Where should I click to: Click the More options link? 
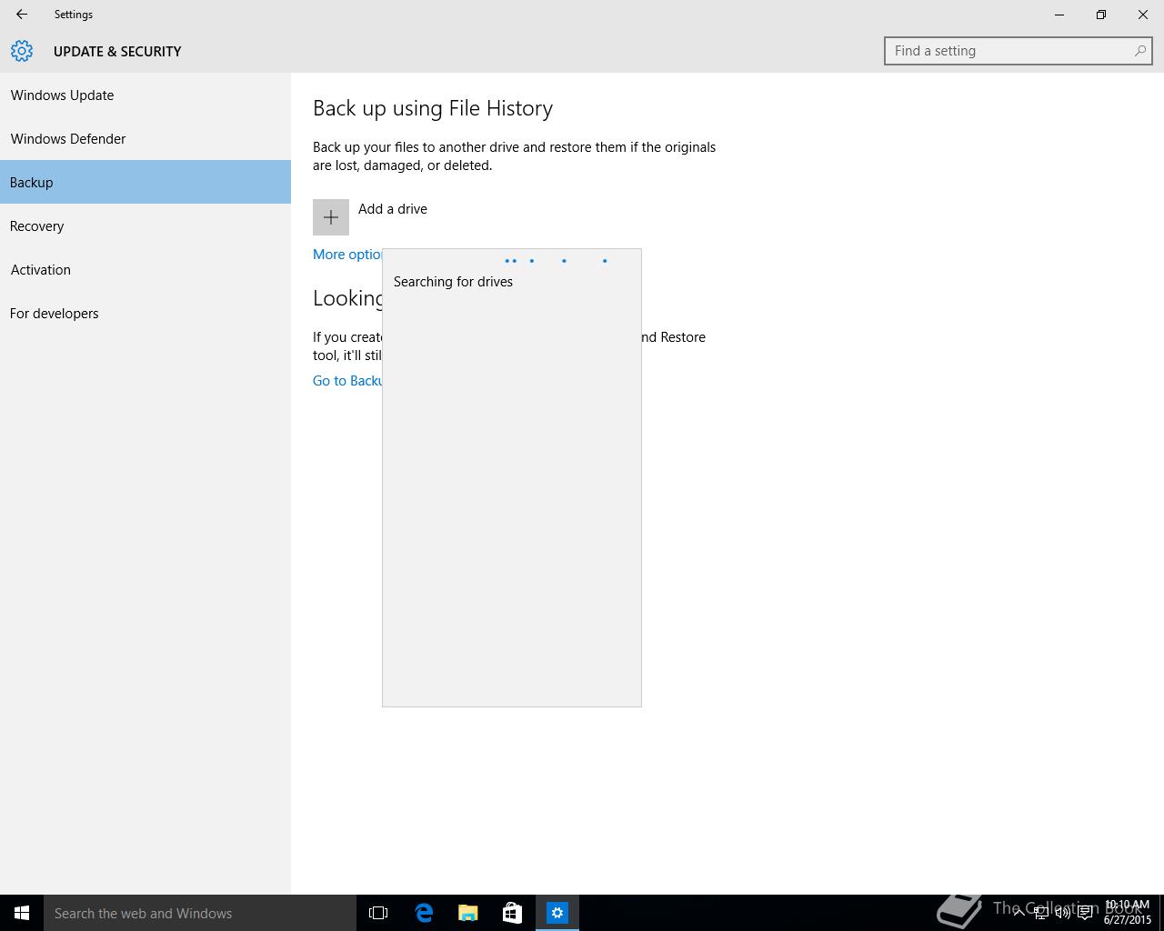[347, 255]
